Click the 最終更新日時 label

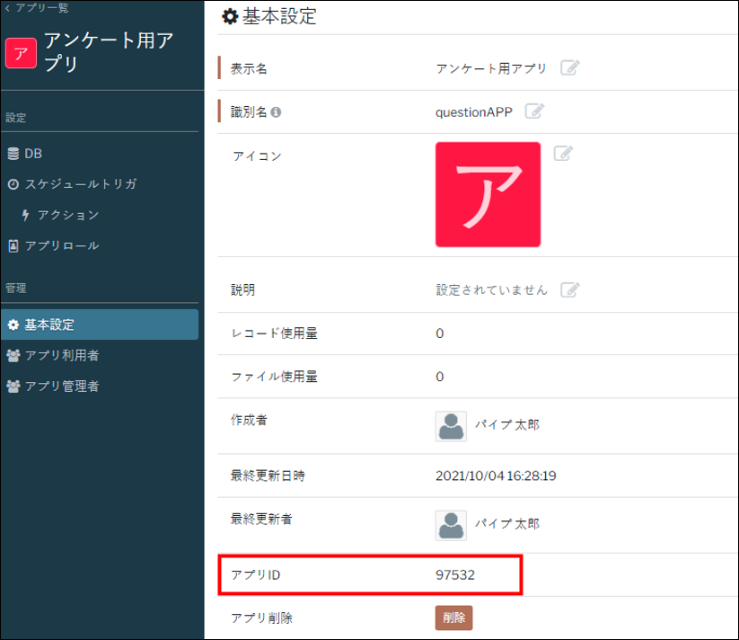268,476
